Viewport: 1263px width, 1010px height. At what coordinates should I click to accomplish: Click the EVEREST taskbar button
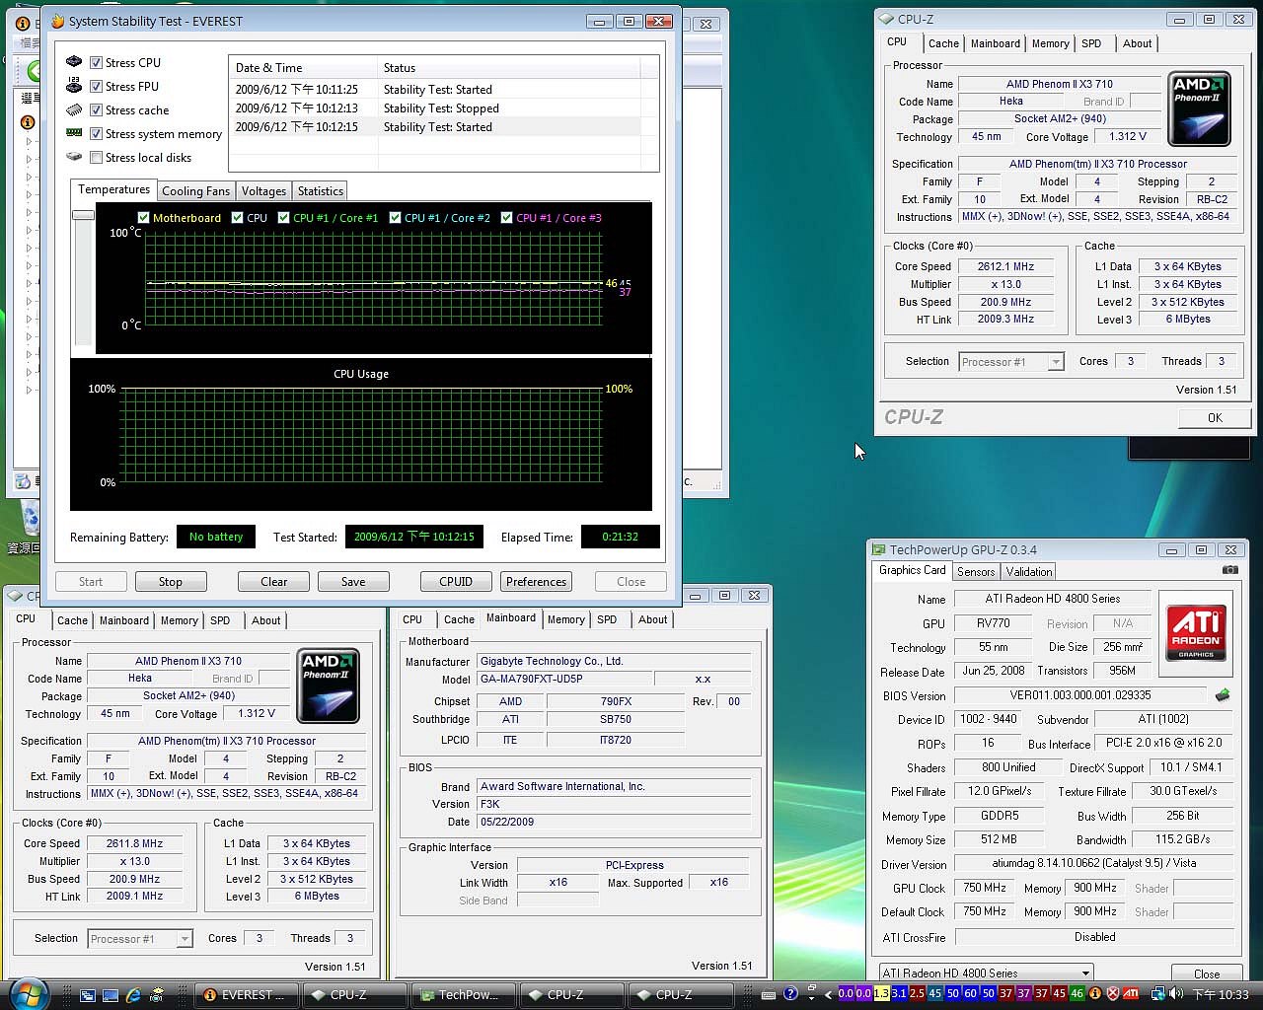(245, 995)
